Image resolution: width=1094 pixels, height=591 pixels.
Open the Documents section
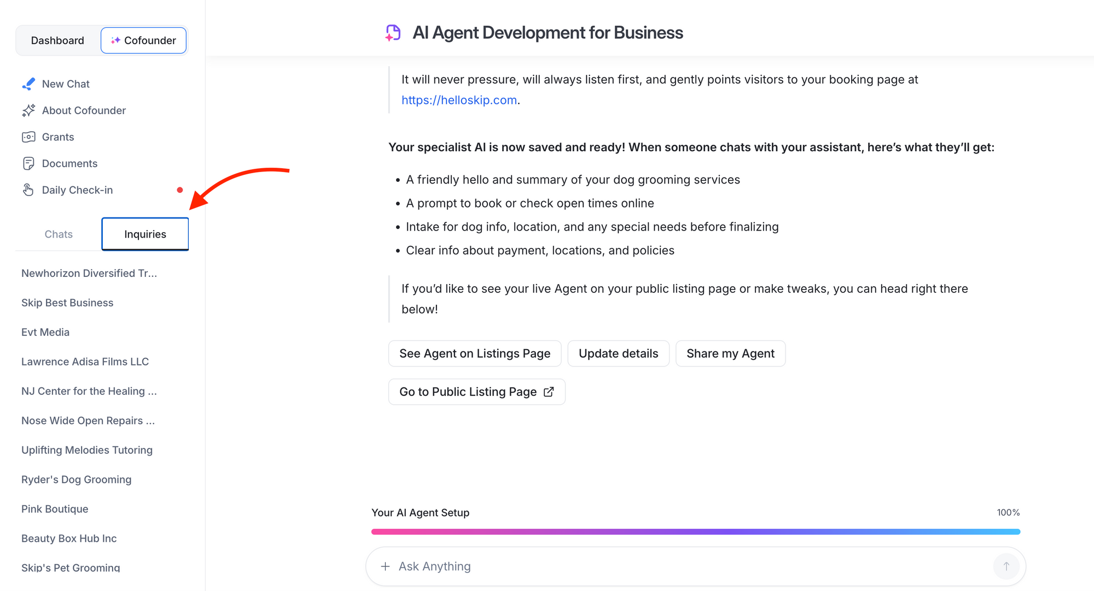tap(69, 163)
